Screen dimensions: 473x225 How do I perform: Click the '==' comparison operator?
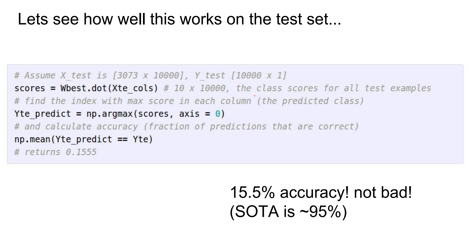point(122,139)
